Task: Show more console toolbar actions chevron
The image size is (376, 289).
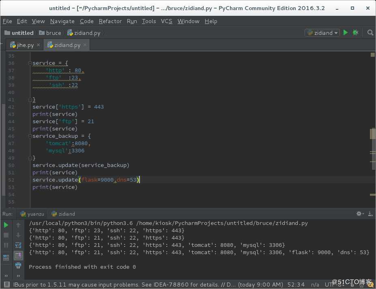Action: [x=18, y=276]
